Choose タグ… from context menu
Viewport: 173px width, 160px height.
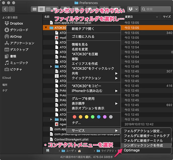tap(94, 123)
